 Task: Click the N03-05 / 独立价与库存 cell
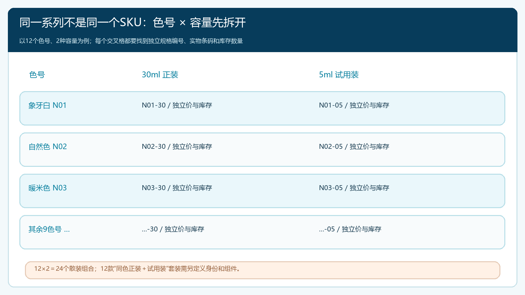point(354,188)
